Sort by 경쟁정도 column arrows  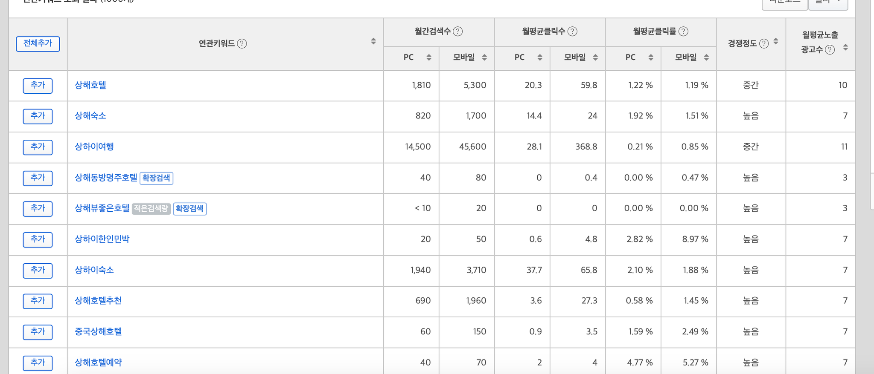point(776,41)
